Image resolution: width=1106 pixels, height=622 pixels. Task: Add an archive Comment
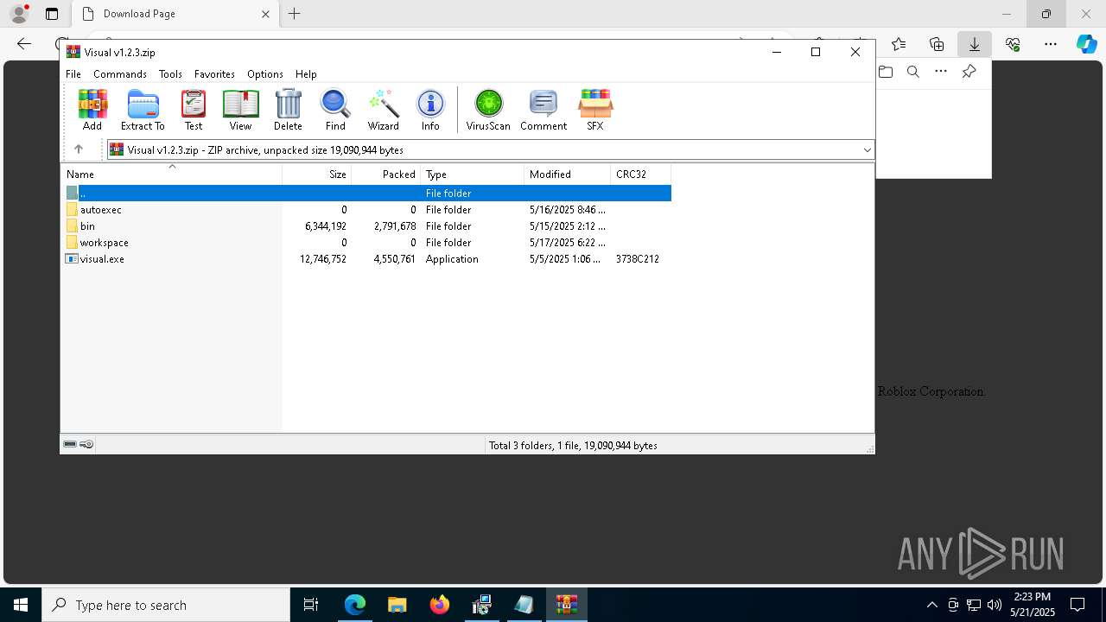tap(543, 110)
